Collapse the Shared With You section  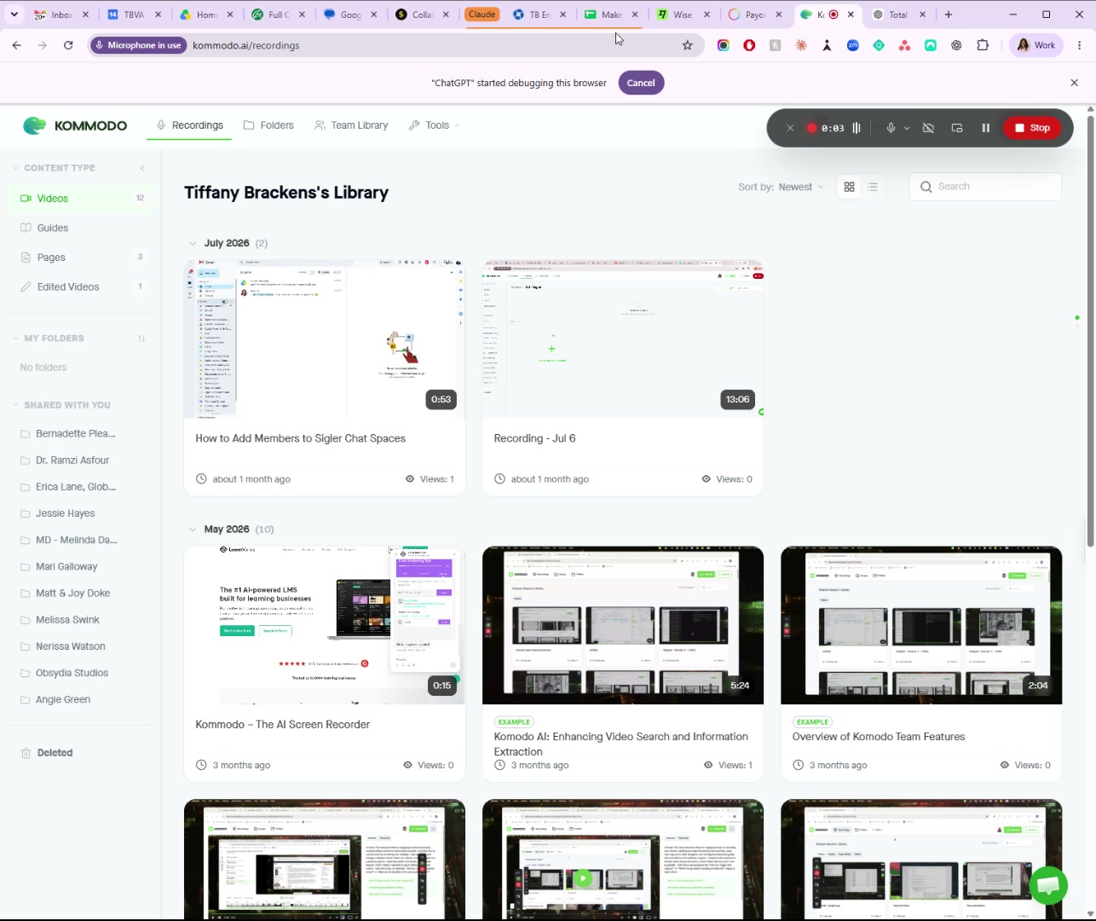[61, 405]
